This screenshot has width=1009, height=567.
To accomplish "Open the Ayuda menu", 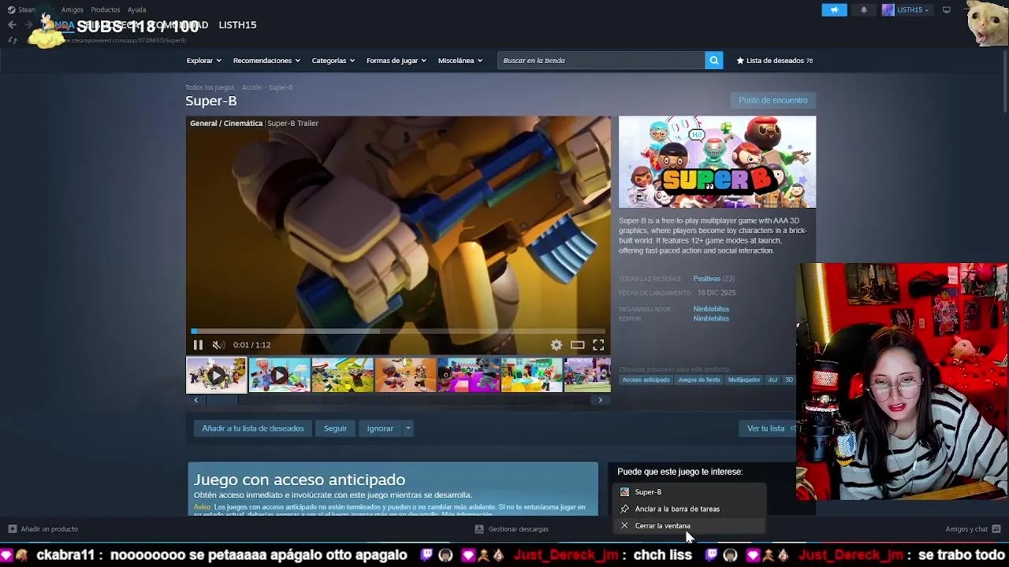I will pos(136,9).
